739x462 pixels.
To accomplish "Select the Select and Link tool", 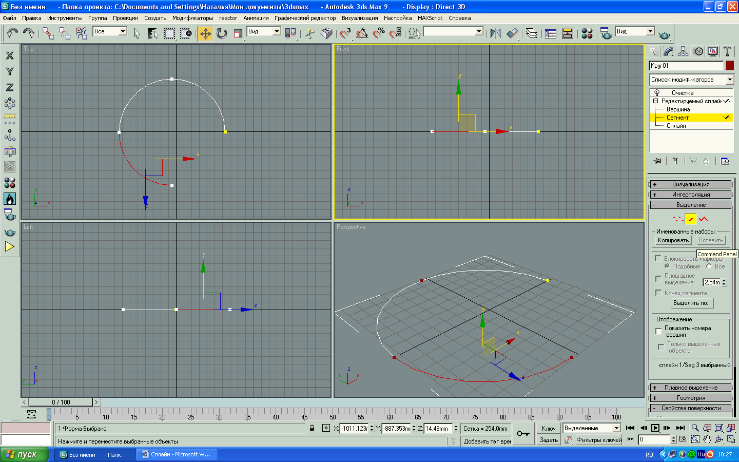I will pyautogui.click(x=48, y=33).
